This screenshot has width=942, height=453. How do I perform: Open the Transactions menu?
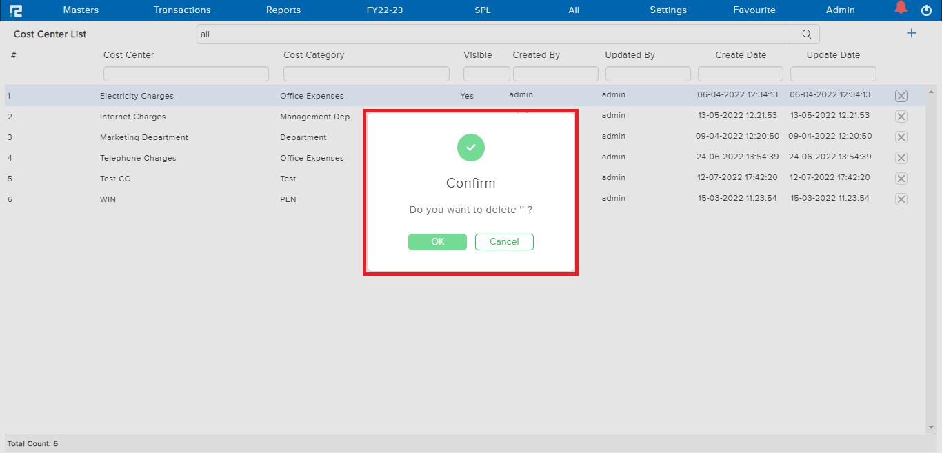click(x=182, y=10)
